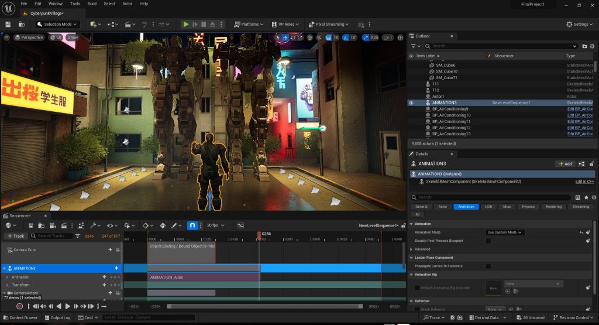
Task: Toggle the scale snapping icon
Action: (x=366, y=37)
